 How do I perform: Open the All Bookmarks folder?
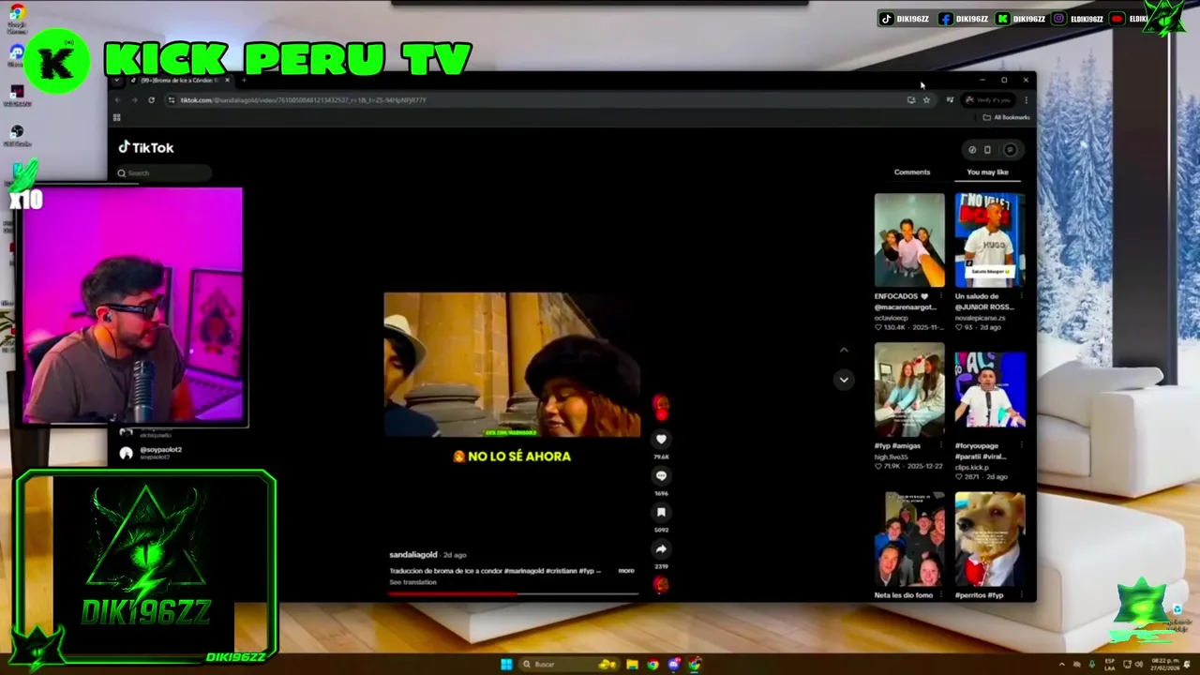1006,117
